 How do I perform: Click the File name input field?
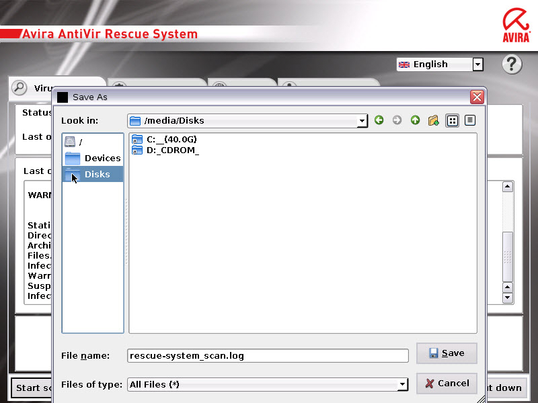pos(268,356)
